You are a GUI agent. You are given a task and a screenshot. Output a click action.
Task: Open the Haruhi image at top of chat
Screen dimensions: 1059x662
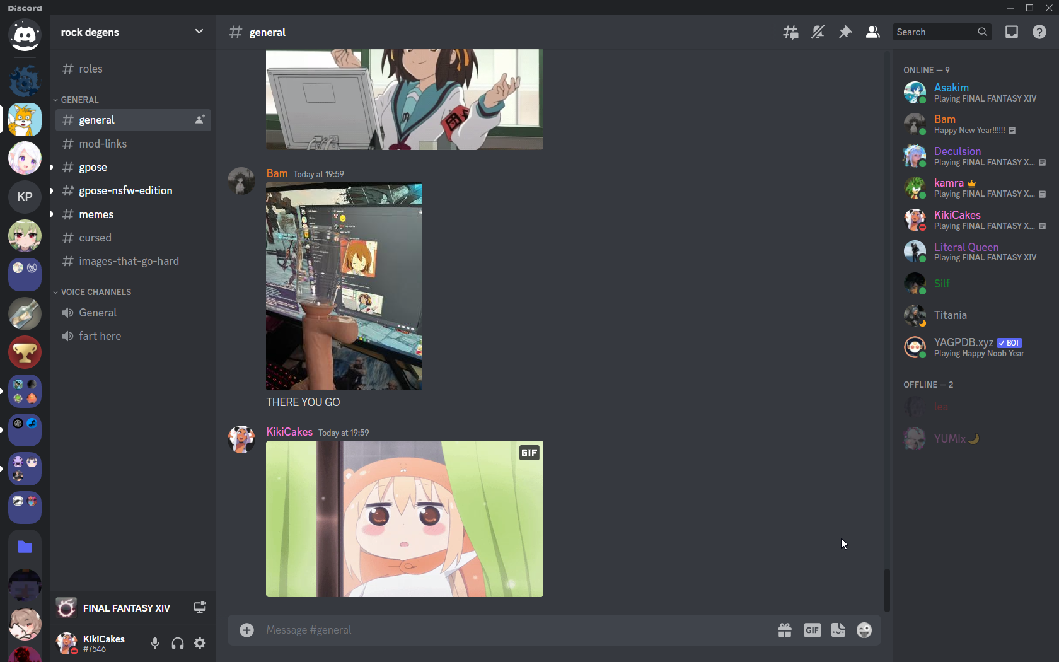point(405,100)
